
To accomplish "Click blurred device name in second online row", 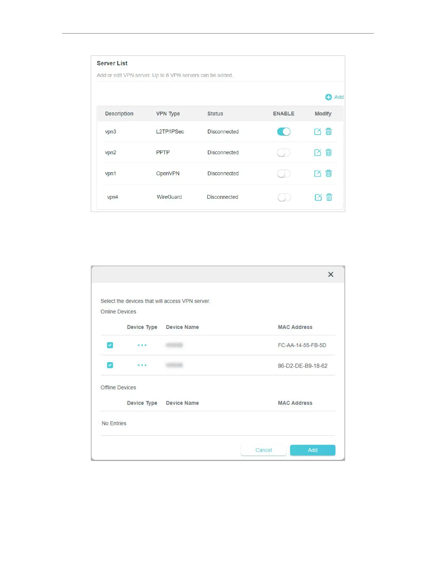I will point(174,365).
